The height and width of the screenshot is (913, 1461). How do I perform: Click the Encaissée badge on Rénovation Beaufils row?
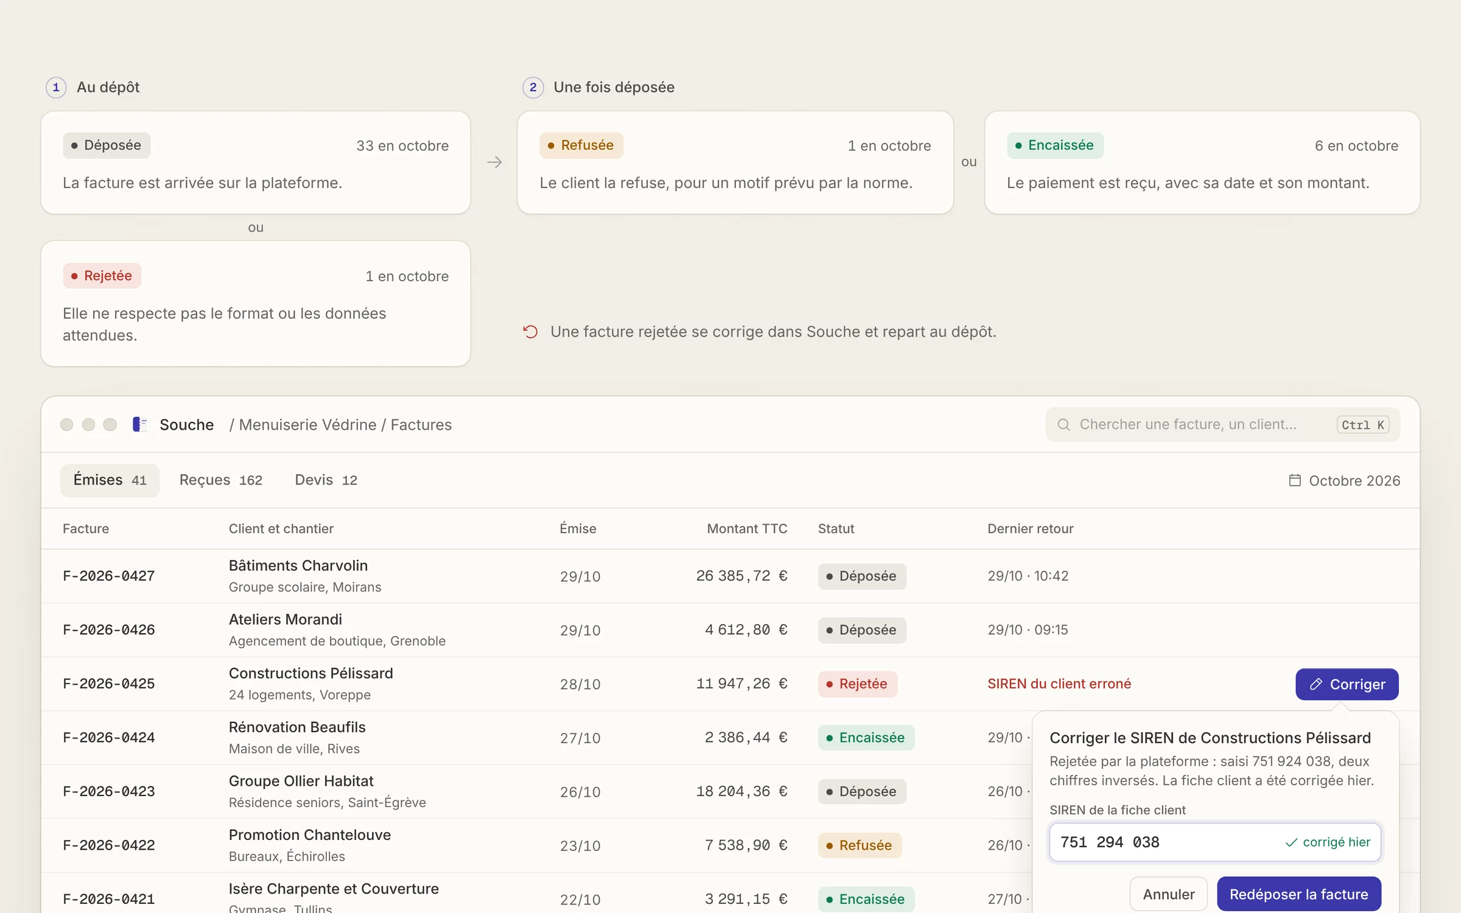point(866,738)
